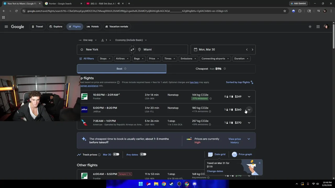
Task: Go to next date arrow
Action: point(252,50)
